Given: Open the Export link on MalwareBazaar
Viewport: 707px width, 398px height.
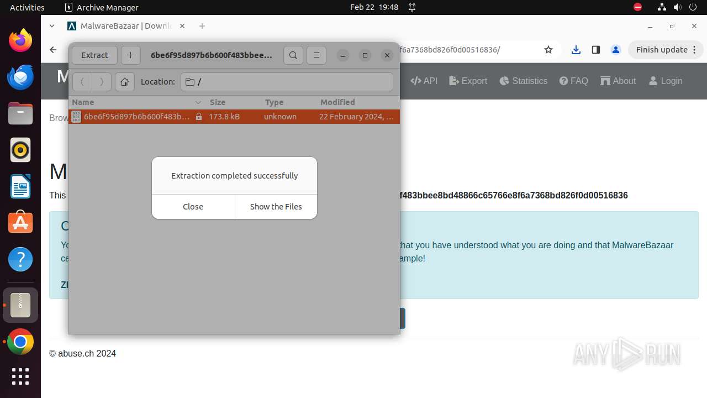Looking at the screenshot, I should point(468,81).
